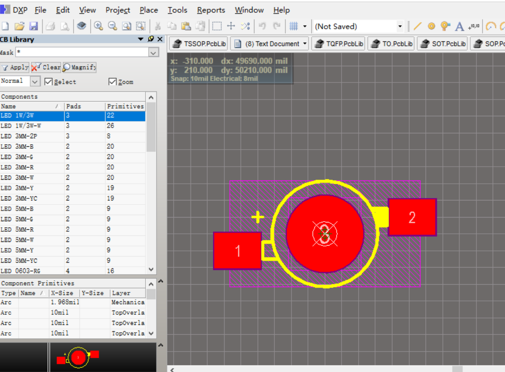Pin the PCB Library panel

tap(151, 39)
